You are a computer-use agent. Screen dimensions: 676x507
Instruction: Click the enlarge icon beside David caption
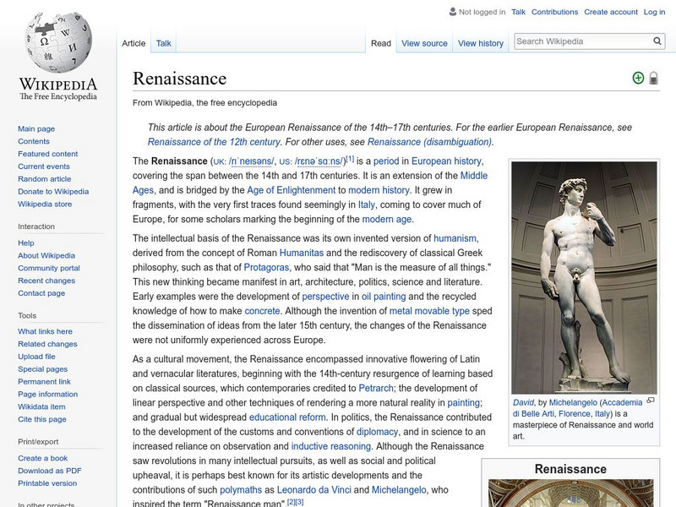click(651, 401)
